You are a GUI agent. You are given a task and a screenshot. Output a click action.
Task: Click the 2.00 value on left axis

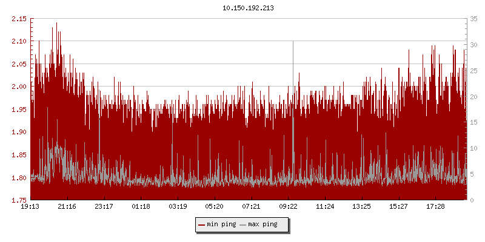[19, 87]
